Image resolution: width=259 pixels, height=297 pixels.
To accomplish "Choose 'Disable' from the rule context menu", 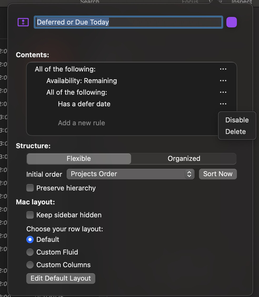I will pyautogui.click(x=237, y=120).
